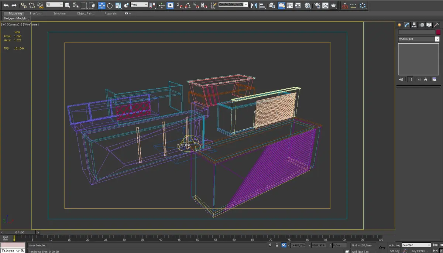Open Render Setup teapot icon
The image size is (443, 253).
coord(317,6)
